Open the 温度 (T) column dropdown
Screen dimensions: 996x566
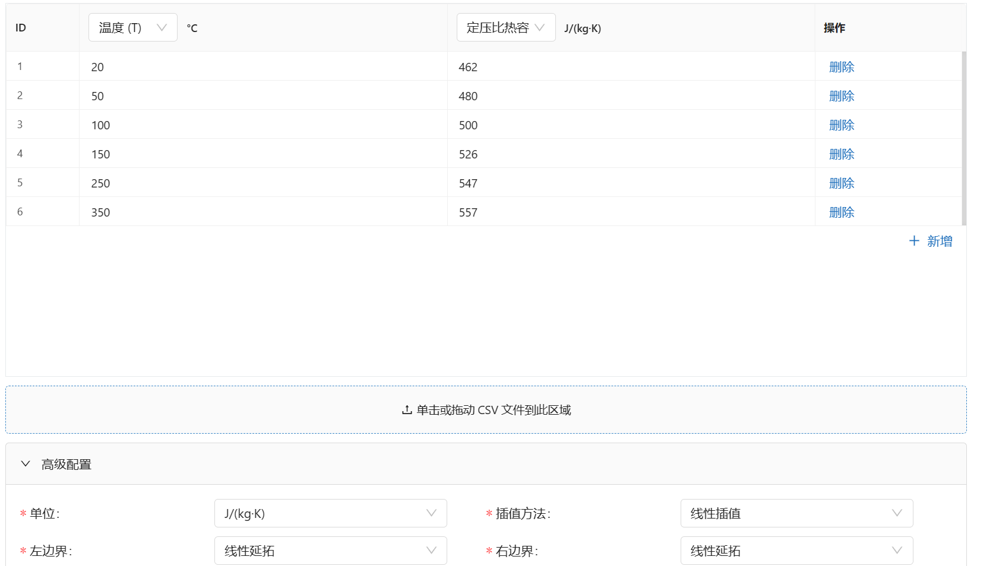tap(132, 27)
